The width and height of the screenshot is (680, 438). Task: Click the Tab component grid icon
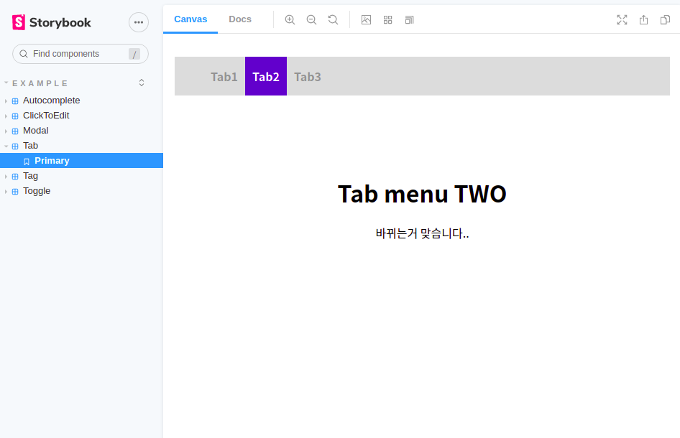tap(15, 146)
